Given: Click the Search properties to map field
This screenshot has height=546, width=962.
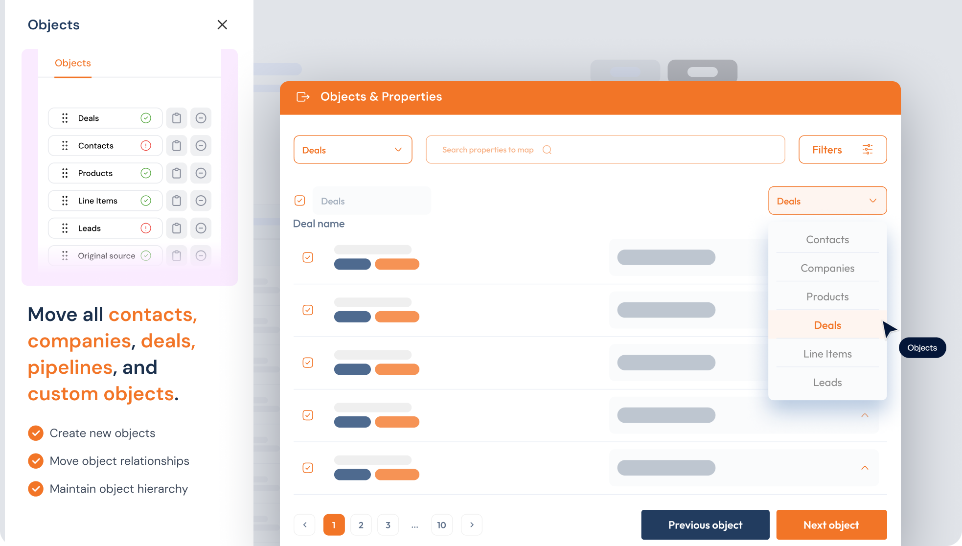Looking at the screenshot, I should (605, 150).
